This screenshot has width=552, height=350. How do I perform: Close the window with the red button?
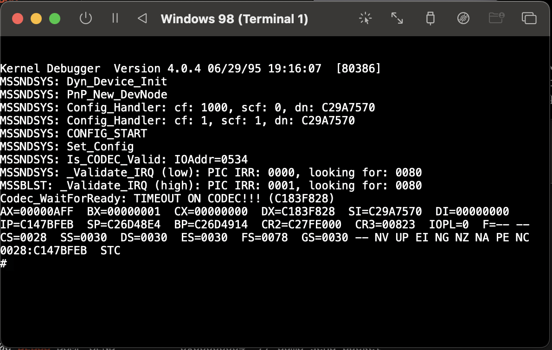(18, 19)
